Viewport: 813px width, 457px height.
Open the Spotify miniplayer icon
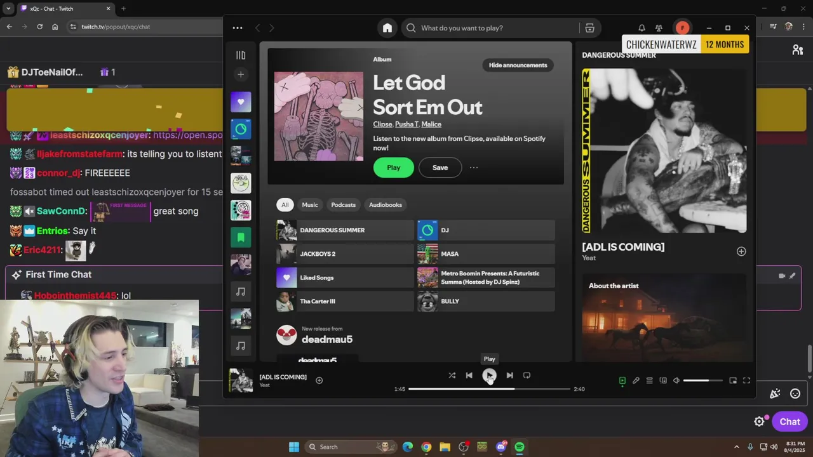pos(733,381)
